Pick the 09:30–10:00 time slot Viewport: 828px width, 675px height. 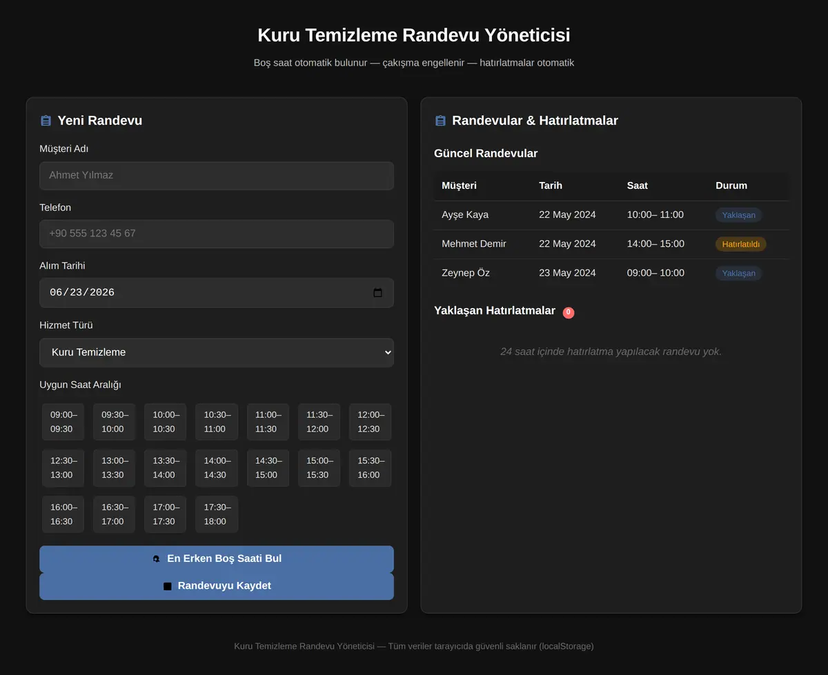[x=114, y=422]
